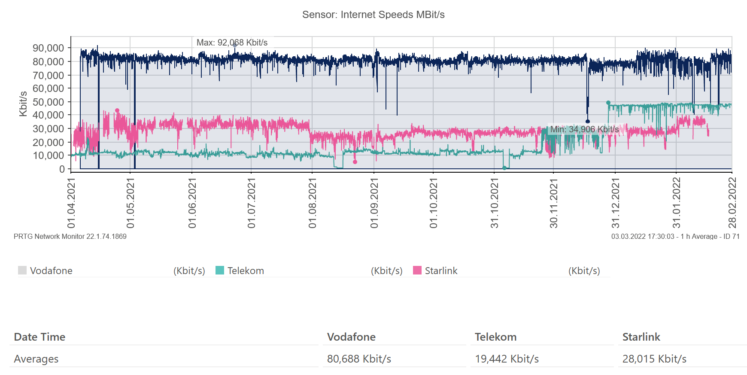This screenshot has height=375, width=747.
Task: Click the teal Telekom minimum dot at zero
Action: 504,168
